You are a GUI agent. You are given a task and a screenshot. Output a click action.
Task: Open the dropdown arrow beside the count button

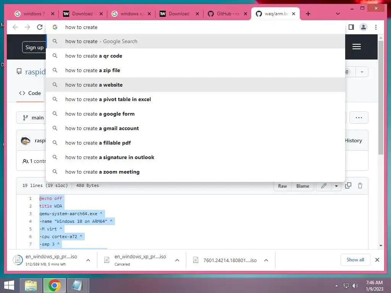(362, 72)
